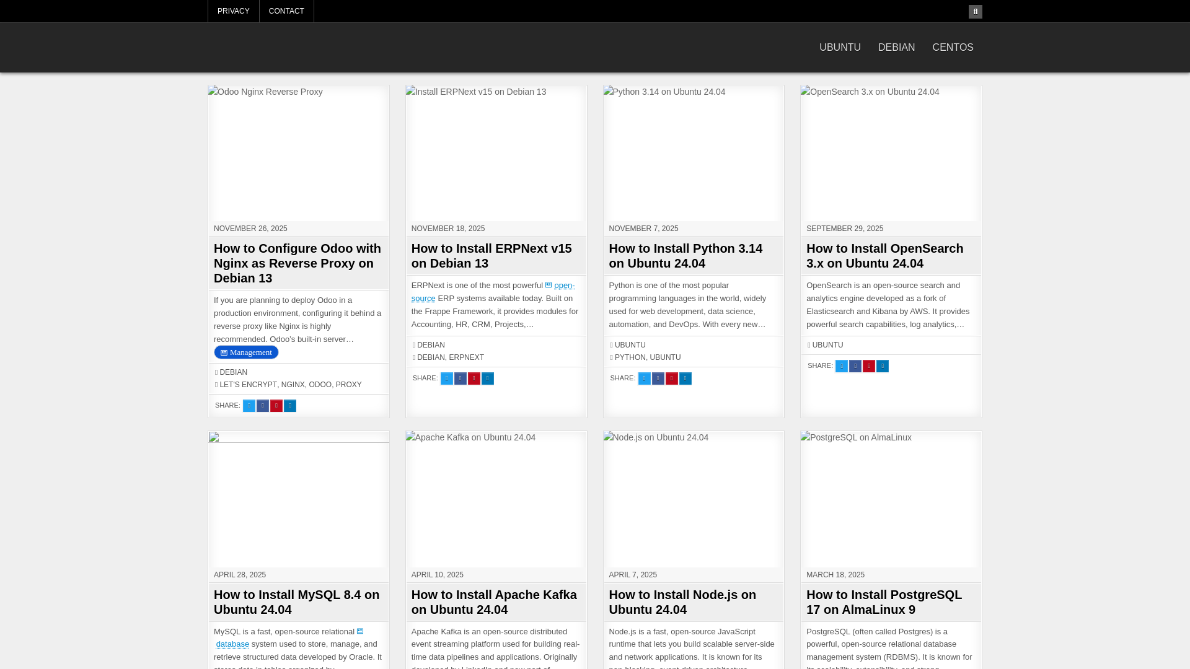Open the 'How to Install Node.js' title

(x=682, y=602)
